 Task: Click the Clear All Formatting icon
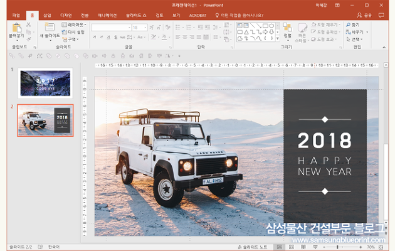[x=168, y=27]
